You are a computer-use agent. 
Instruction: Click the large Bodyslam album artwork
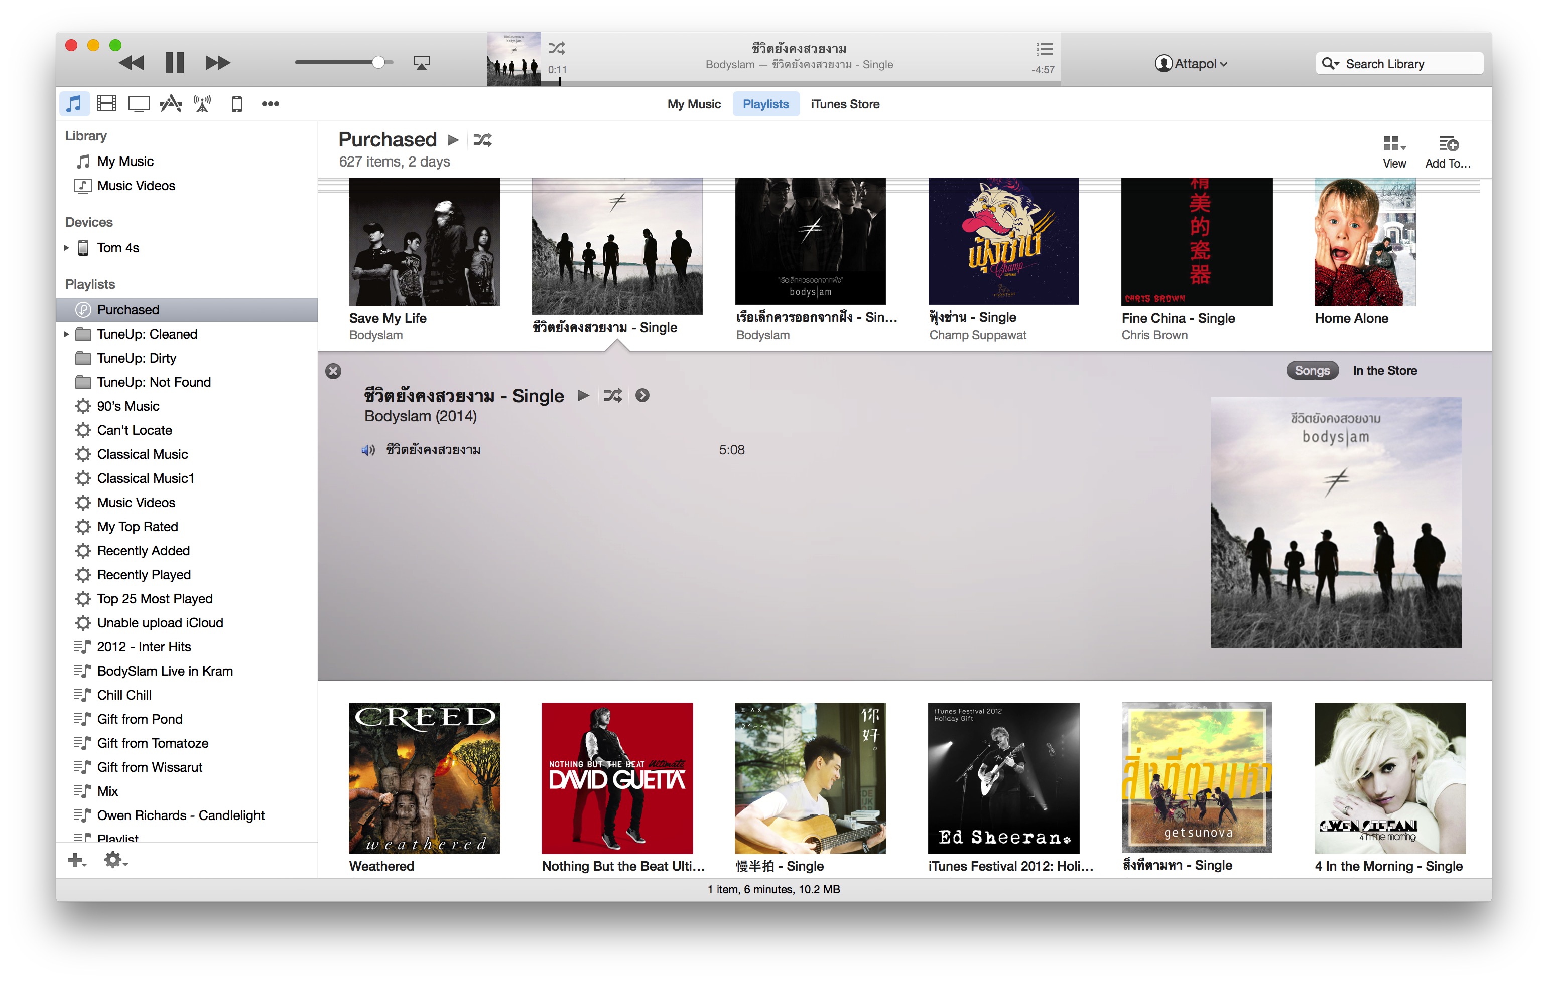[x=1335, y=522]
